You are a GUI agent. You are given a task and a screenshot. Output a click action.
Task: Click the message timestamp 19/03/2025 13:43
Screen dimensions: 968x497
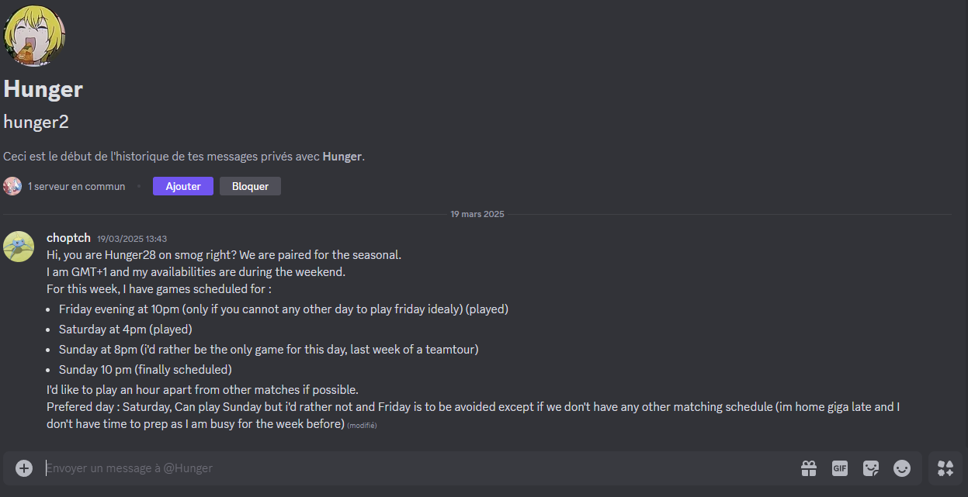coord(132,239)
